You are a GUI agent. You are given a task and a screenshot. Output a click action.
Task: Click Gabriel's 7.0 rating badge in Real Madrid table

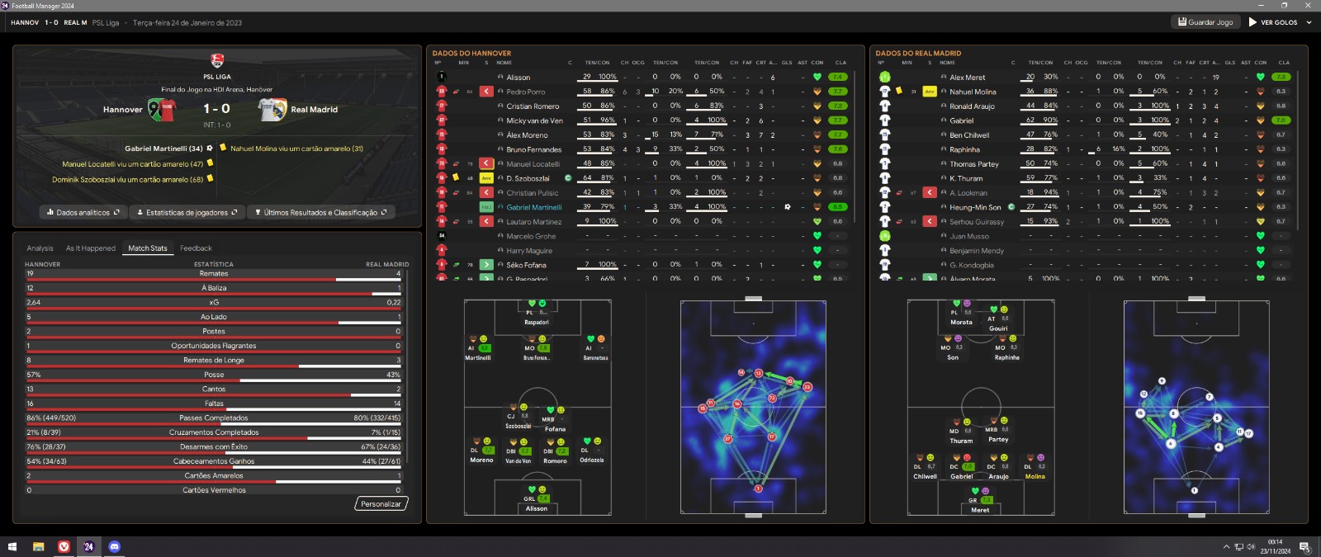(x=1281, y=120)
